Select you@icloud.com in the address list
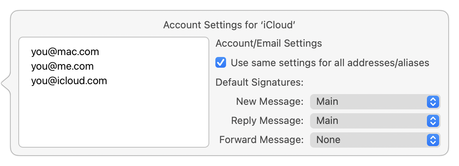Viewport: 459px width, 166px height. pos(69,81)
